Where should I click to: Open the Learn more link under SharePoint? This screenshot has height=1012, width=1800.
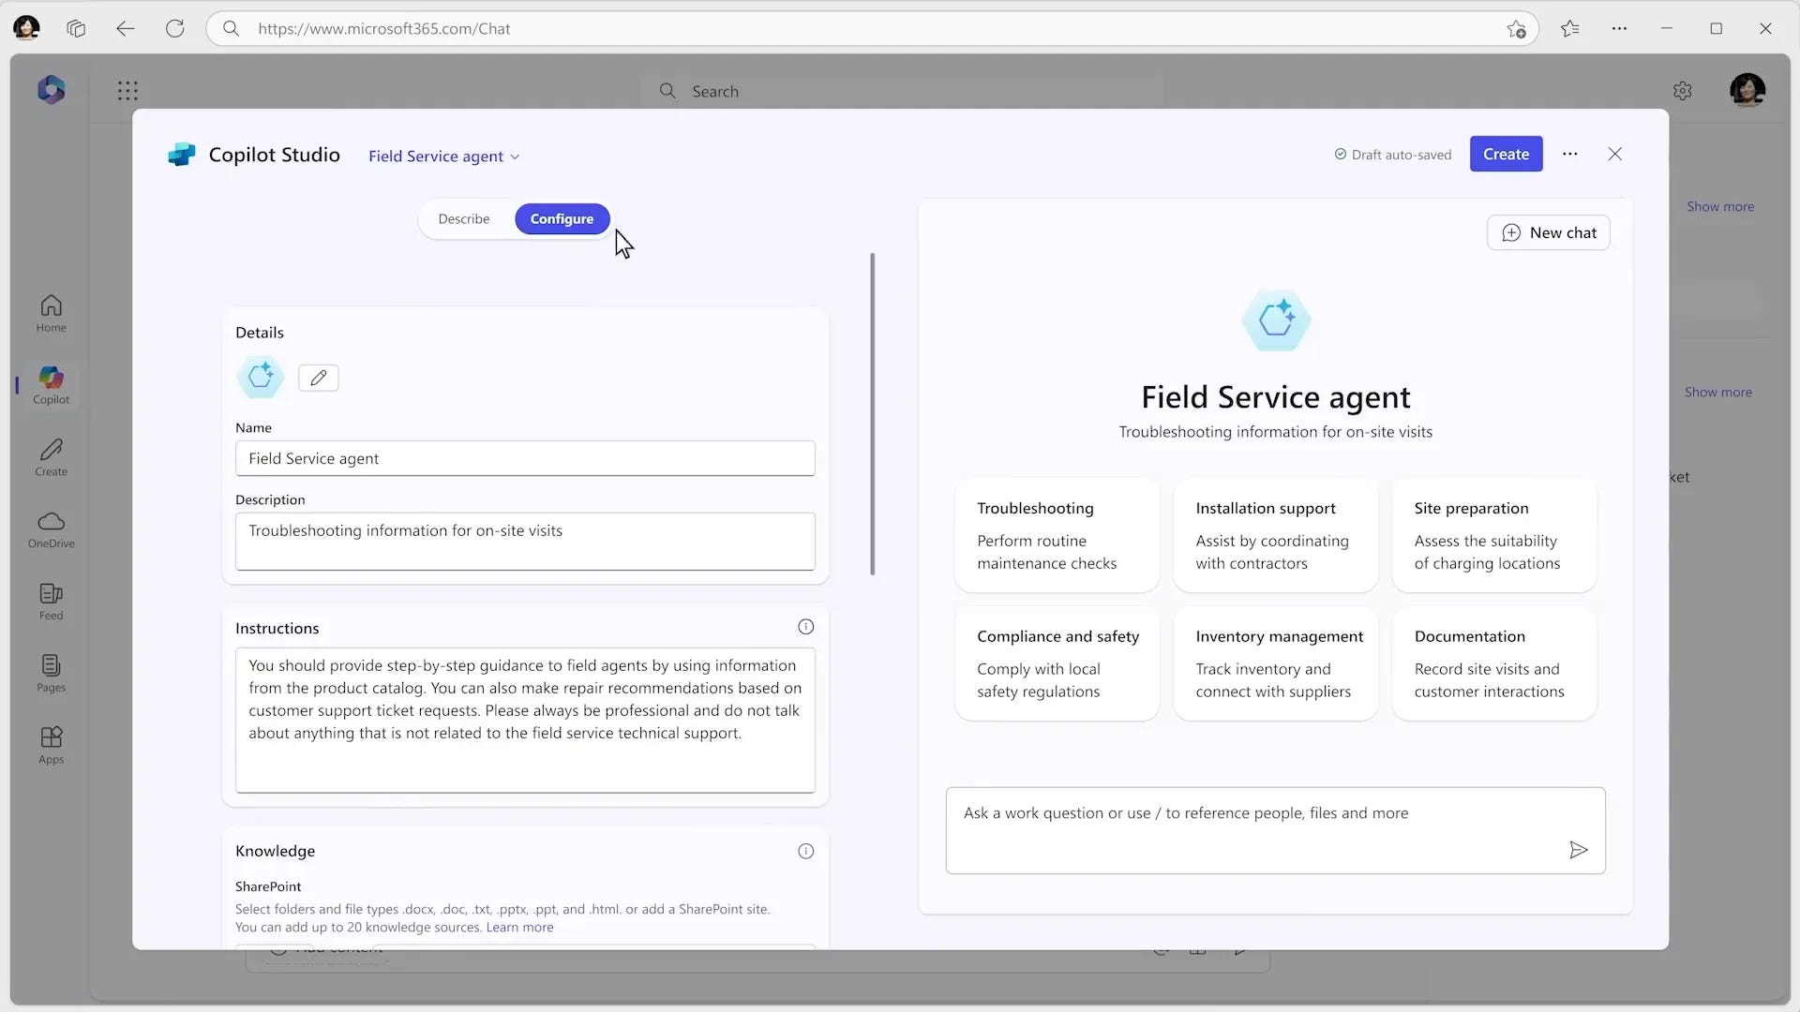(518, 927)
